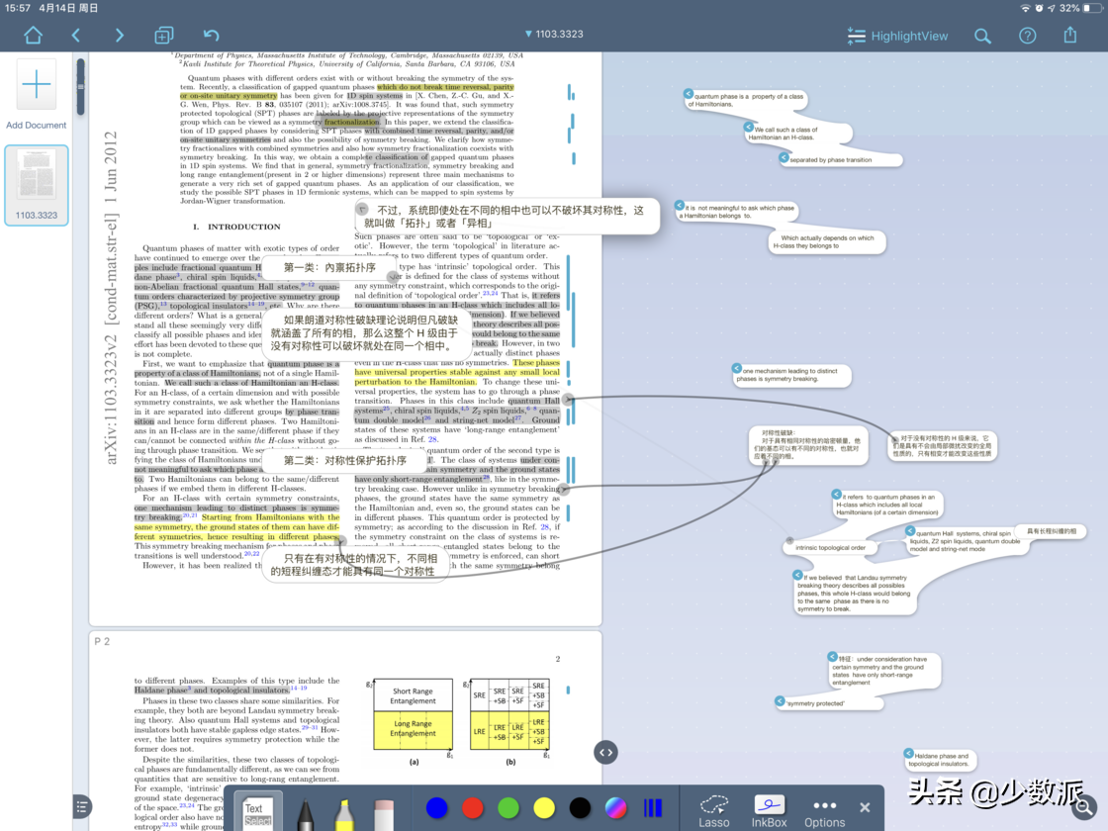Tap arrow on 'it is not meaningful' note
This screenshot has width=1108, height=831.
coord(680,206)
